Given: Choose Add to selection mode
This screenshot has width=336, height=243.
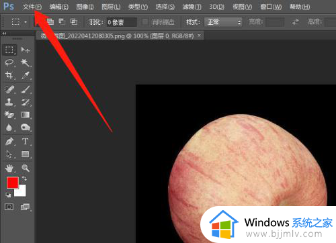Looking at the screenshot, I should (x=50, y=21).
